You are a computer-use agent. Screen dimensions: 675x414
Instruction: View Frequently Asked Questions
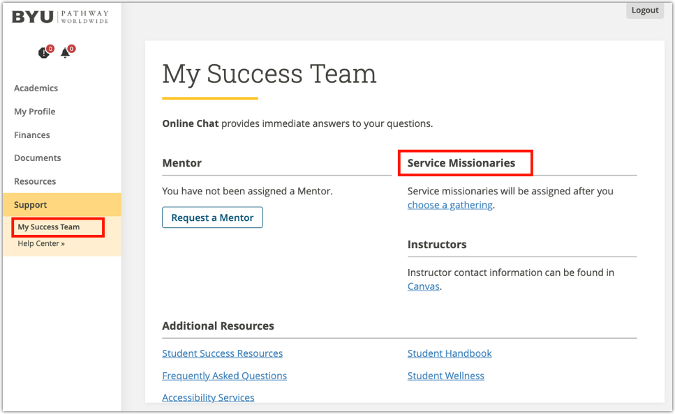(224, 376)
